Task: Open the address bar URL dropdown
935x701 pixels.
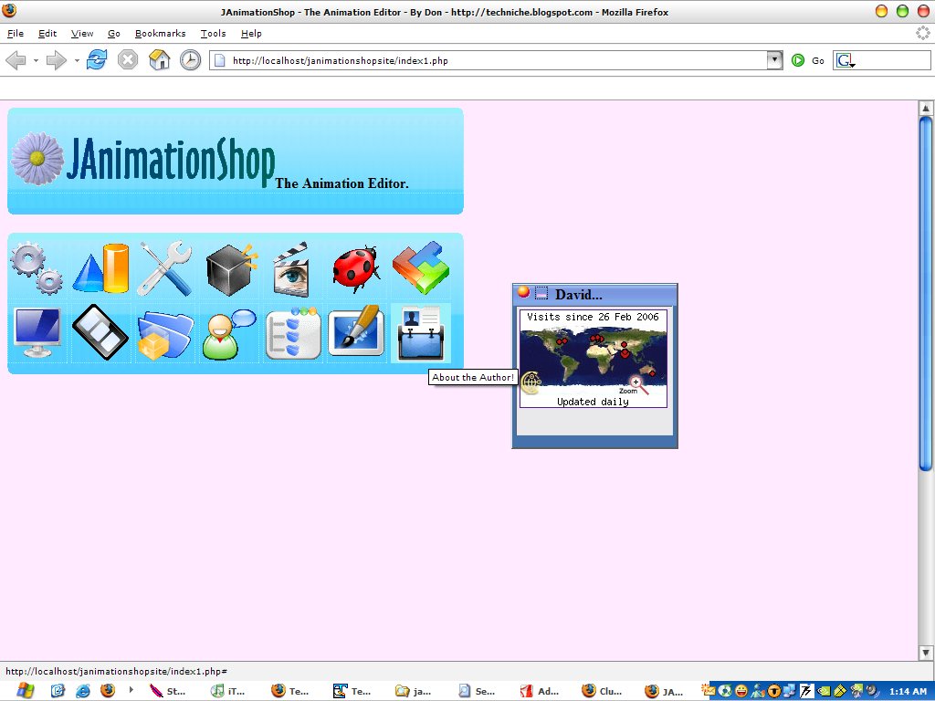Action: (x=774, y=60)
